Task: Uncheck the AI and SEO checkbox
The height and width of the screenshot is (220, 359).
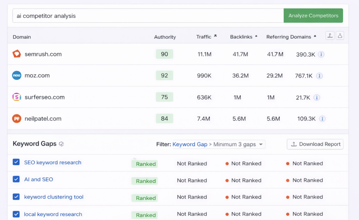Action: pyautogui.click(x=16, y=179)
